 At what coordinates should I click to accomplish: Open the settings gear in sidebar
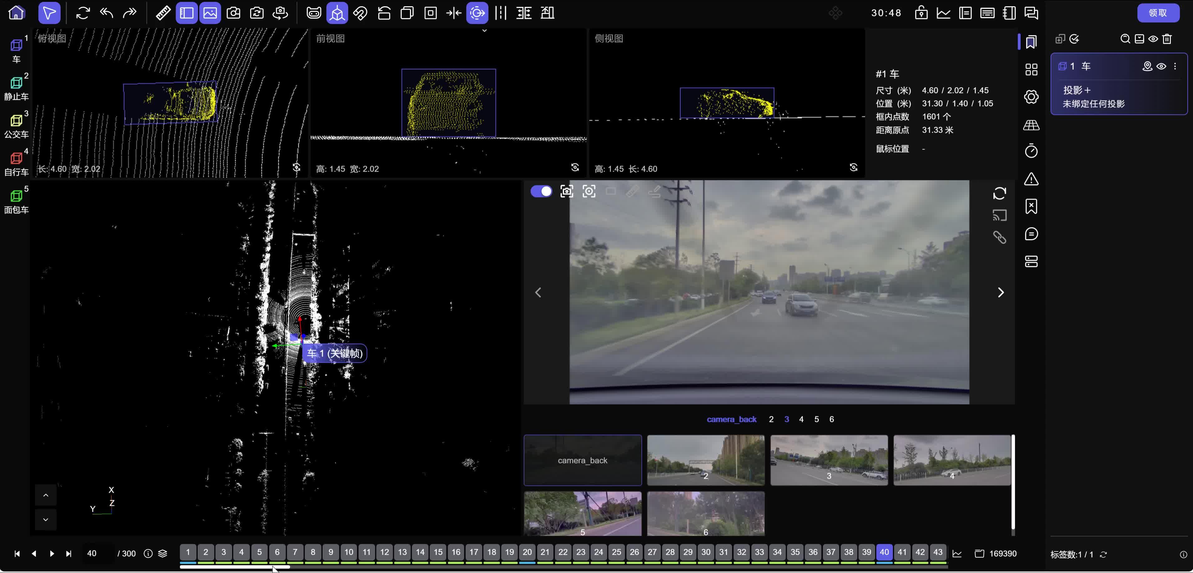coord(1031,97)
